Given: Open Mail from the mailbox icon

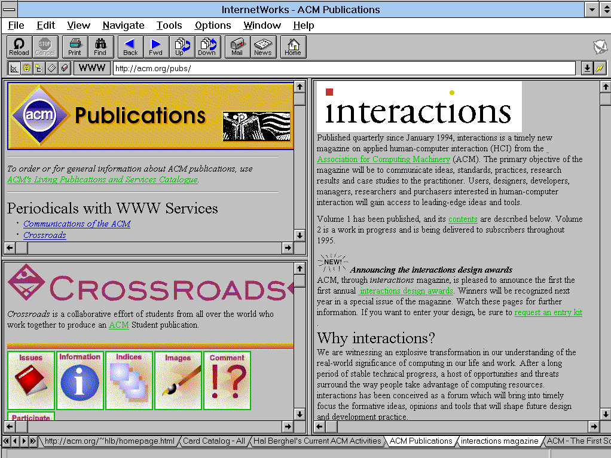Looking at the screenshot, I should pos(237,47).
